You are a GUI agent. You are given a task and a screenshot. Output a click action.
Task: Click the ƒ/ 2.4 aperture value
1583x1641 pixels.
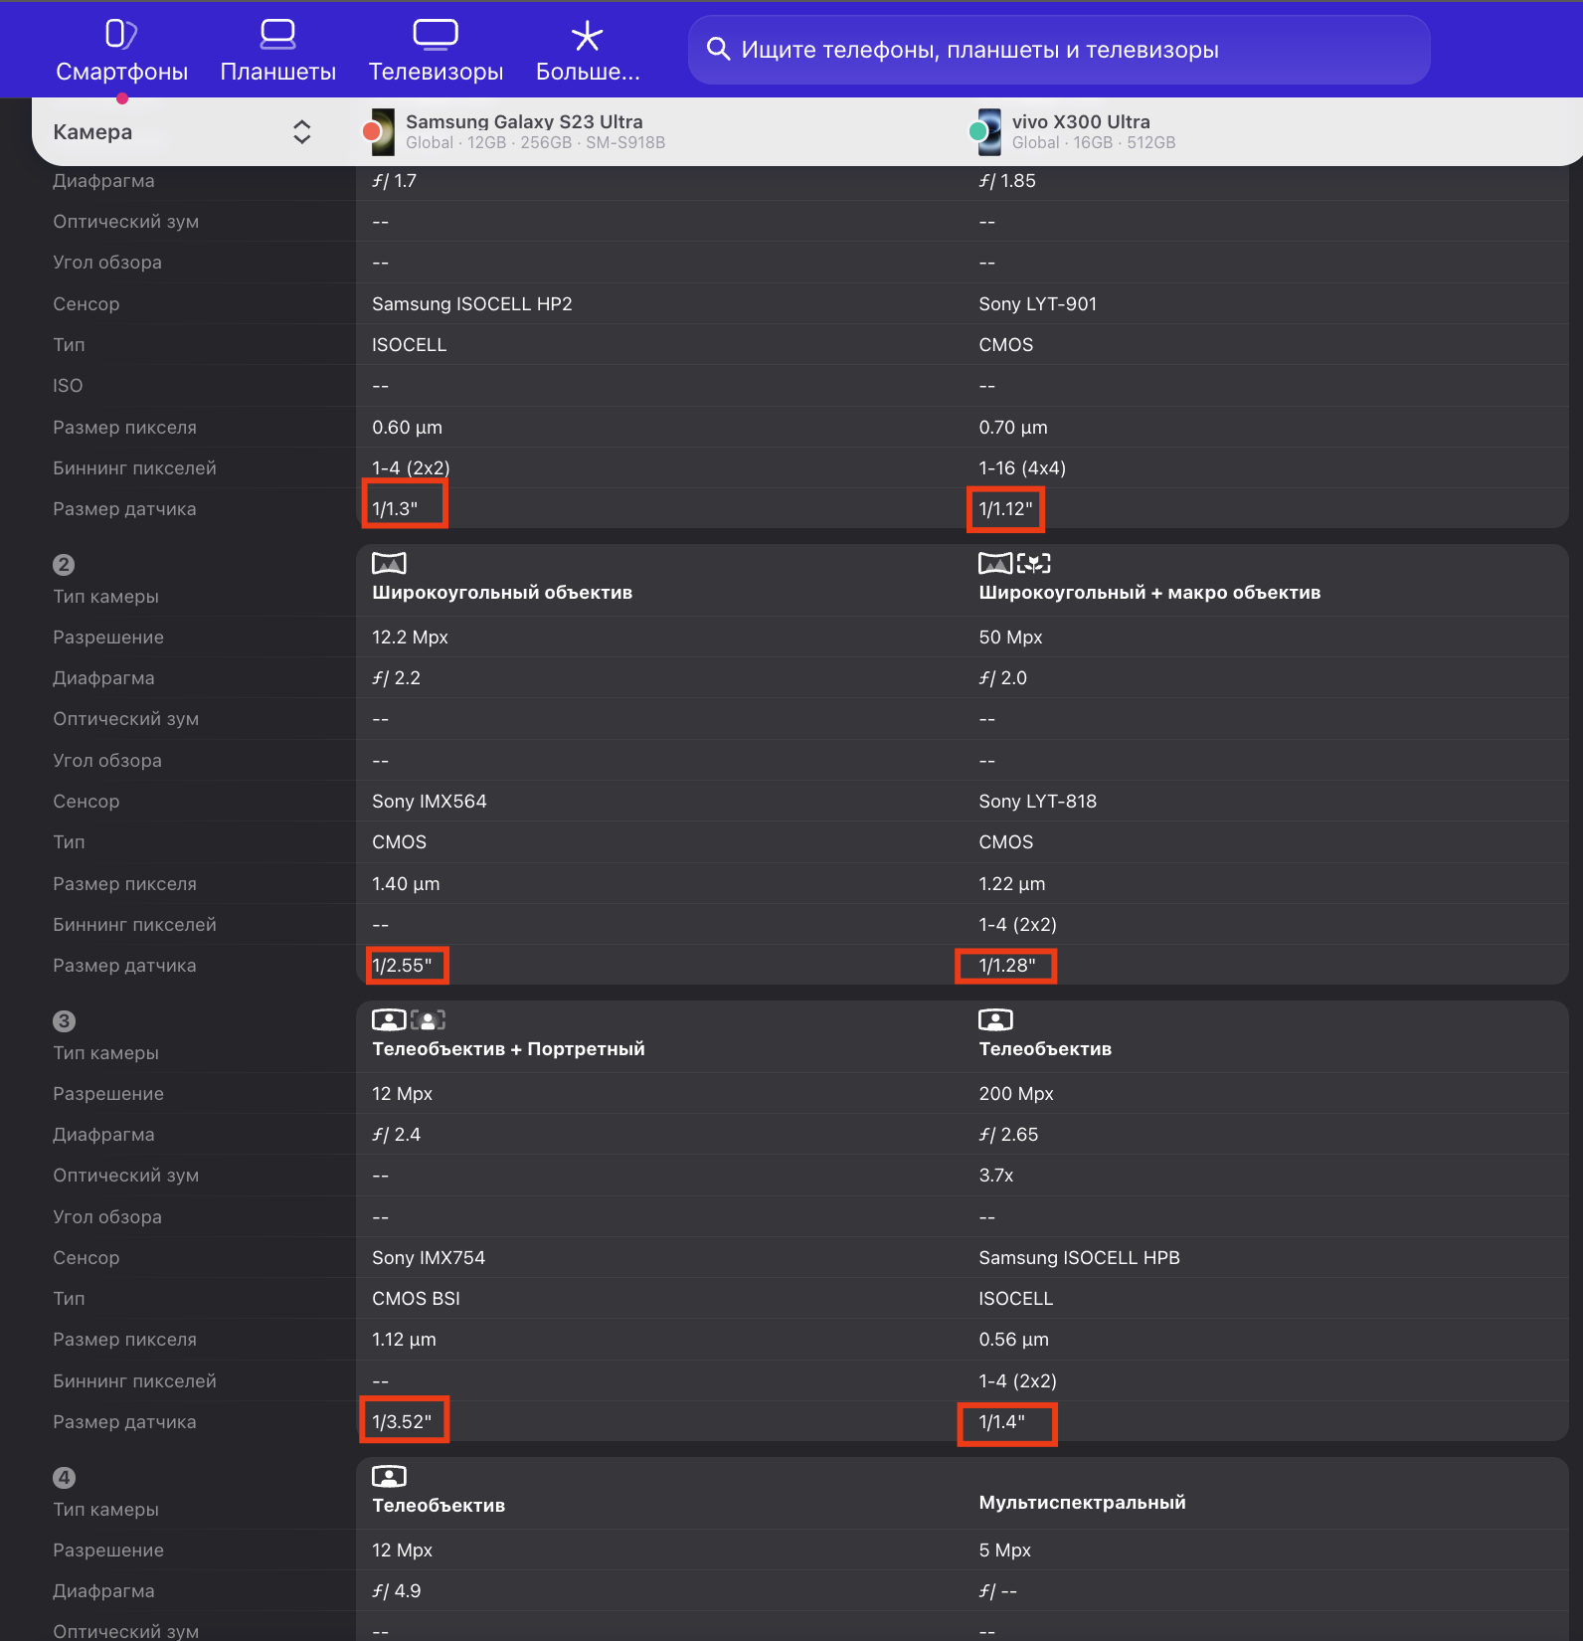[396, 1135]
